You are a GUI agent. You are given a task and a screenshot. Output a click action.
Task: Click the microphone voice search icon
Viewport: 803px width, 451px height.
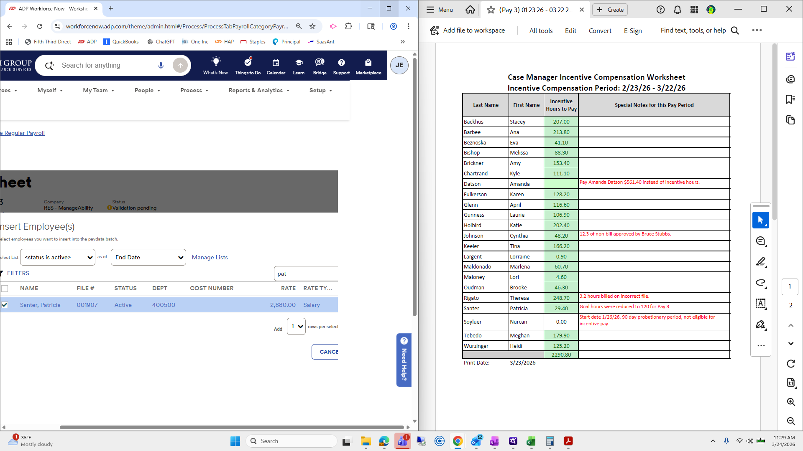[161, 66]
